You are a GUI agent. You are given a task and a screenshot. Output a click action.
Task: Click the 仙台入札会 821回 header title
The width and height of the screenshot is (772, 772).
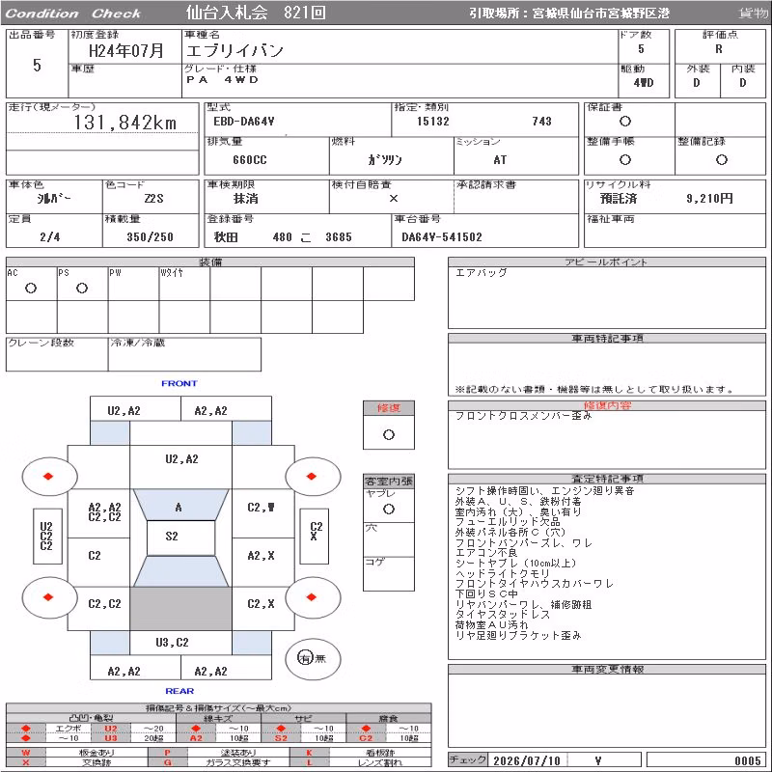pyautogui.click(x=256, y=13)
